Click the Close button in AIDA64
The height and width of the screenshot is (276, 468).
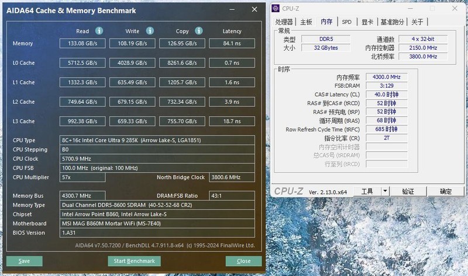(x=244, y=261)
